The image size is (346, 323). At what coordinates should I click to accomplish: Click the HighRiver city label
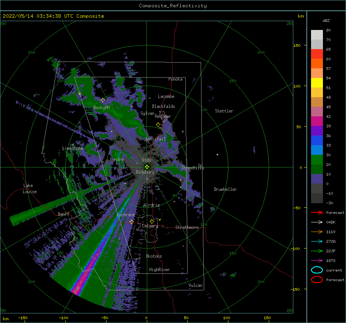coord(160,270)
